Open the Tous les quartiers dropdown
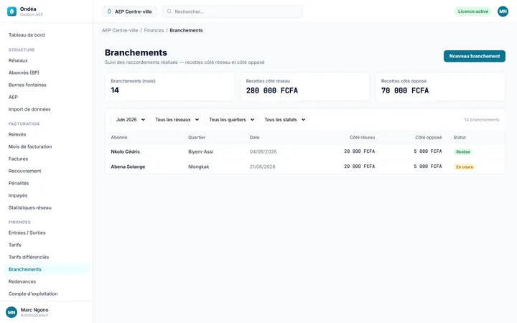 coord(230,120)
